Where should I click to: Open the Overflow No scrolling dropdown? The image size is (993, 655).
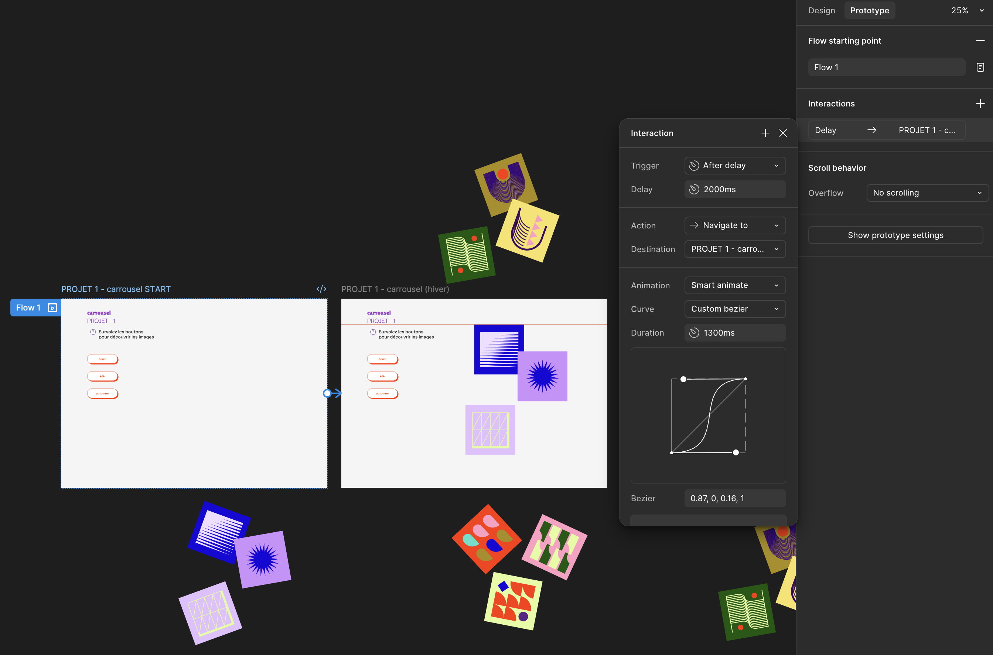pyautogui.click(x=927, y=193)
